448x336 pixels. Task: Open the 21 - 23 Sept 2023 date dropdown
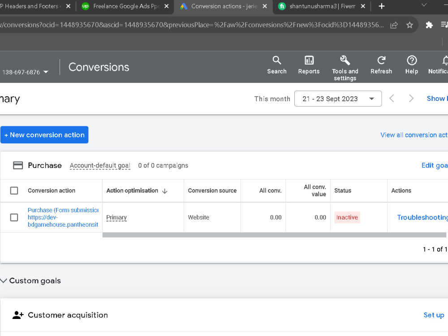click(338, 99)
